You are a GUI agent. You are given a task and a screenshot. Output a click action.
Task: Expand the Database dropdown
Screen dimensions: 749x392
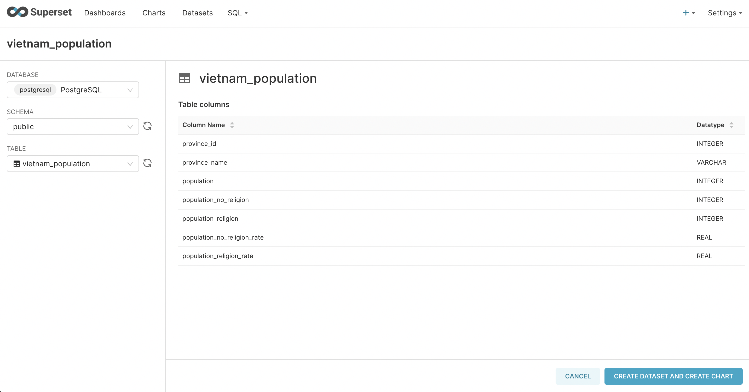coord(130,90)
